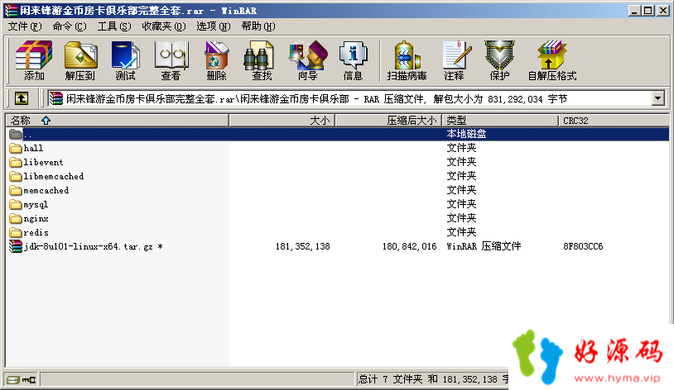Click packed size 180,842,016 cell
674x390 pixels.
click(409, 246)
